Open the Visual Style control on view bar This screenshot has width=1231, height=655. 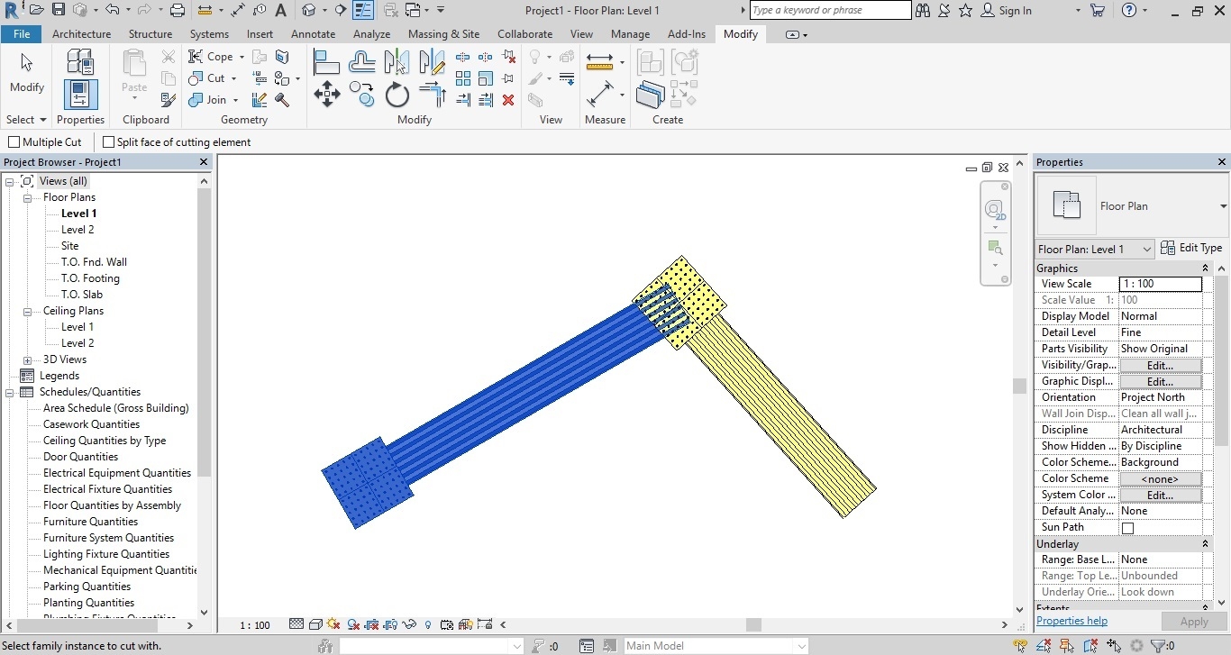pos(315,624)
